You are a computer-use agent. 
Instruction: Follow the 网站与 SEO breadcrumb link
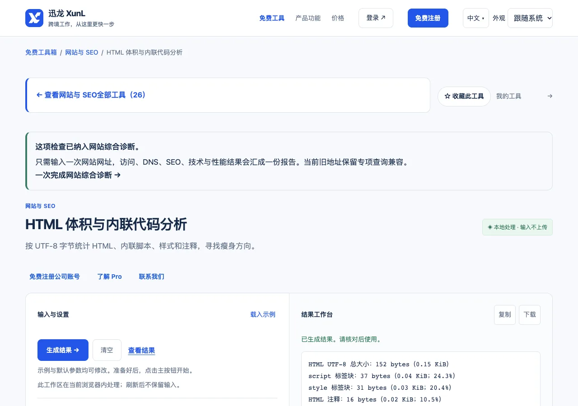82,52
